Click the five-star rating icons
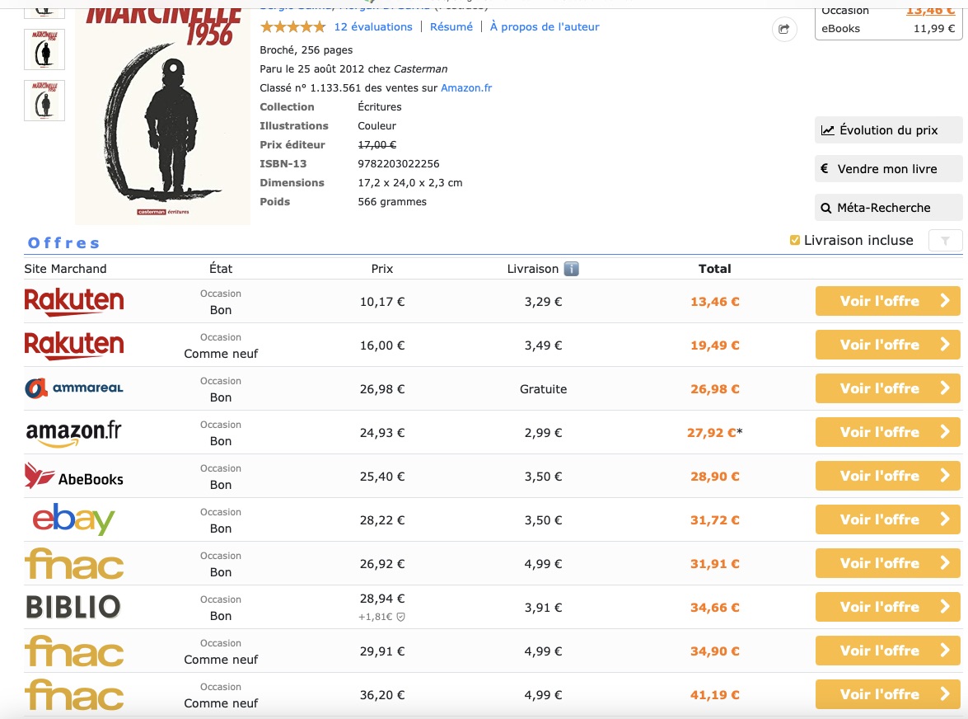This screenshot has height=719, width=968. (x=292, y=27)
